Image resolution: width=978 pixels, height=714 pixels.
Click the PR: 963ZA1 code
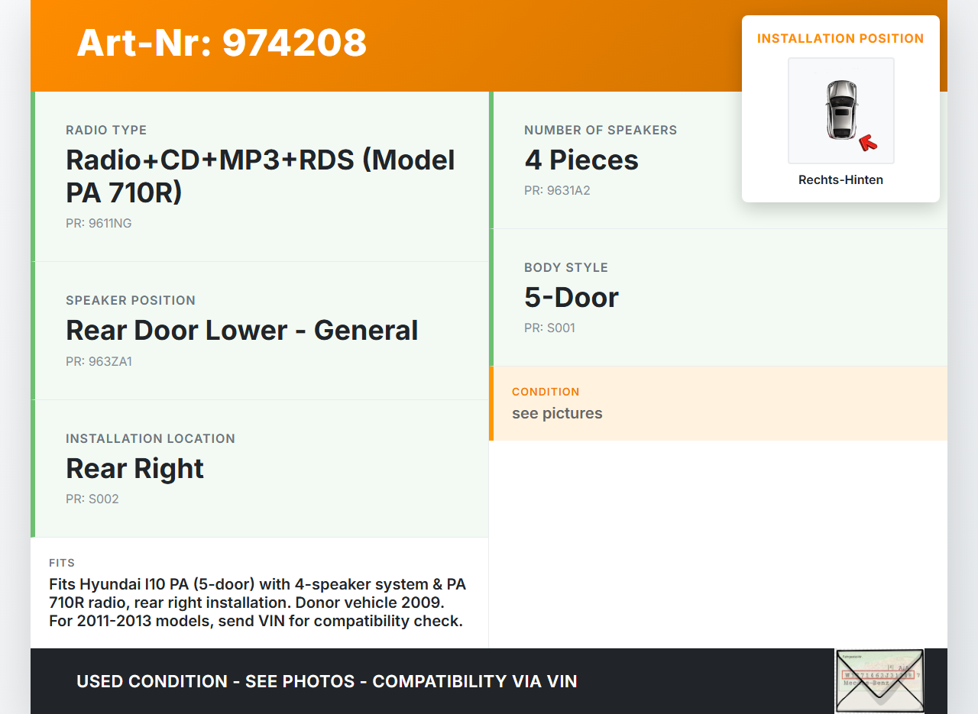(x=99, y=362)
